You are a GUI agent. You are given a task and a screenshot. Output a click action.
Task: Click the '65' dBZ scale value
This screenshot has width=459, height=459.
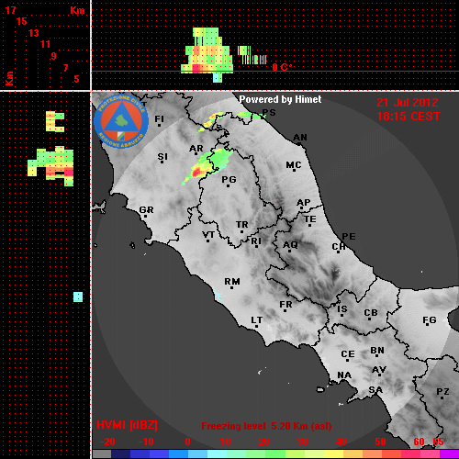coord(438,442)
